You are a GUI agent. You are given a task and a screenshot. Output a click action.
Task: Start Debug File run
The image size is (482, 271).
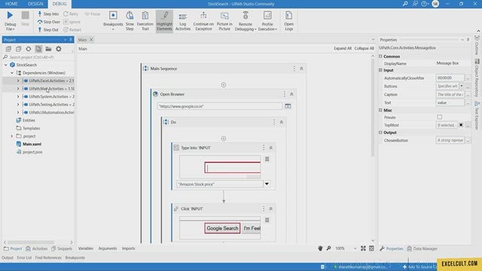pos(10,20)
